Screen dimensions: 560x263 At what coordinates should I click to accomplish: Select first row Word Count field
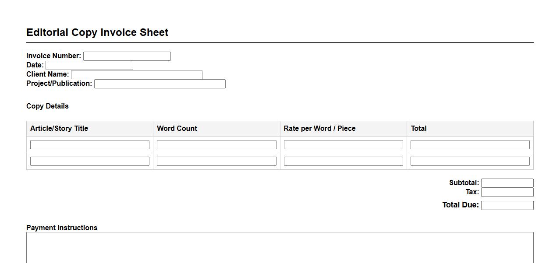216,144
